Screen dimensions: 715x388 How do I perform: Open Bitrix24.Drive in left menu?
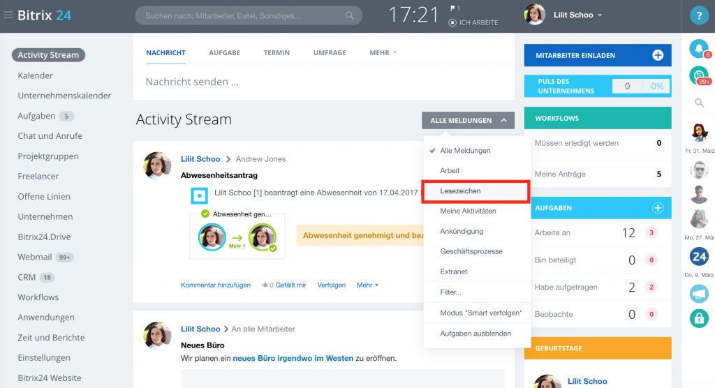44,237
